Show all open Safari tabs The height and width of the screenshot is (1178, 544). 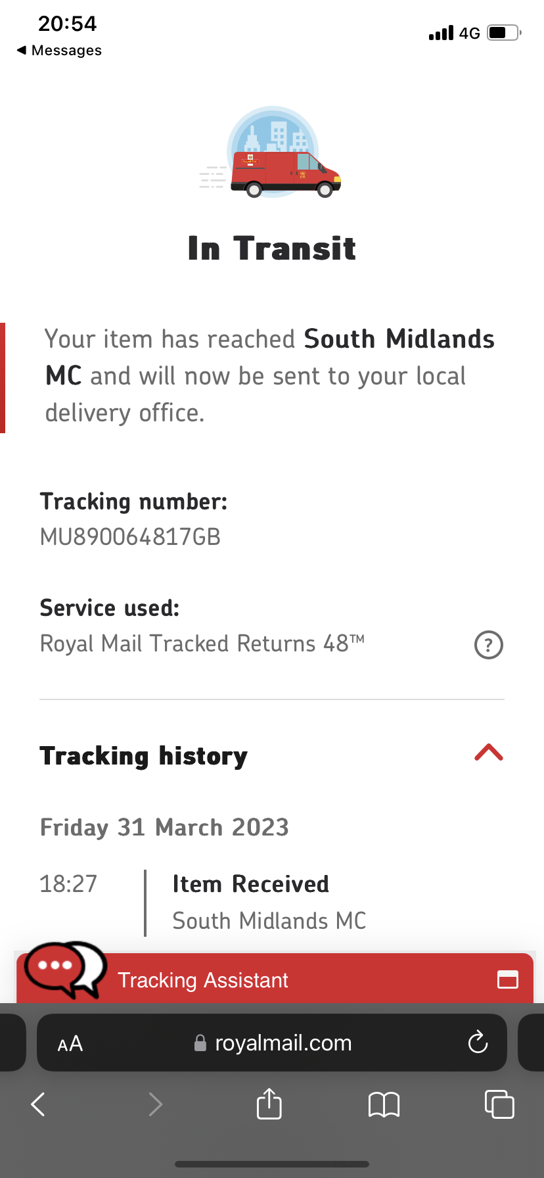click(x=499, y=1104)
